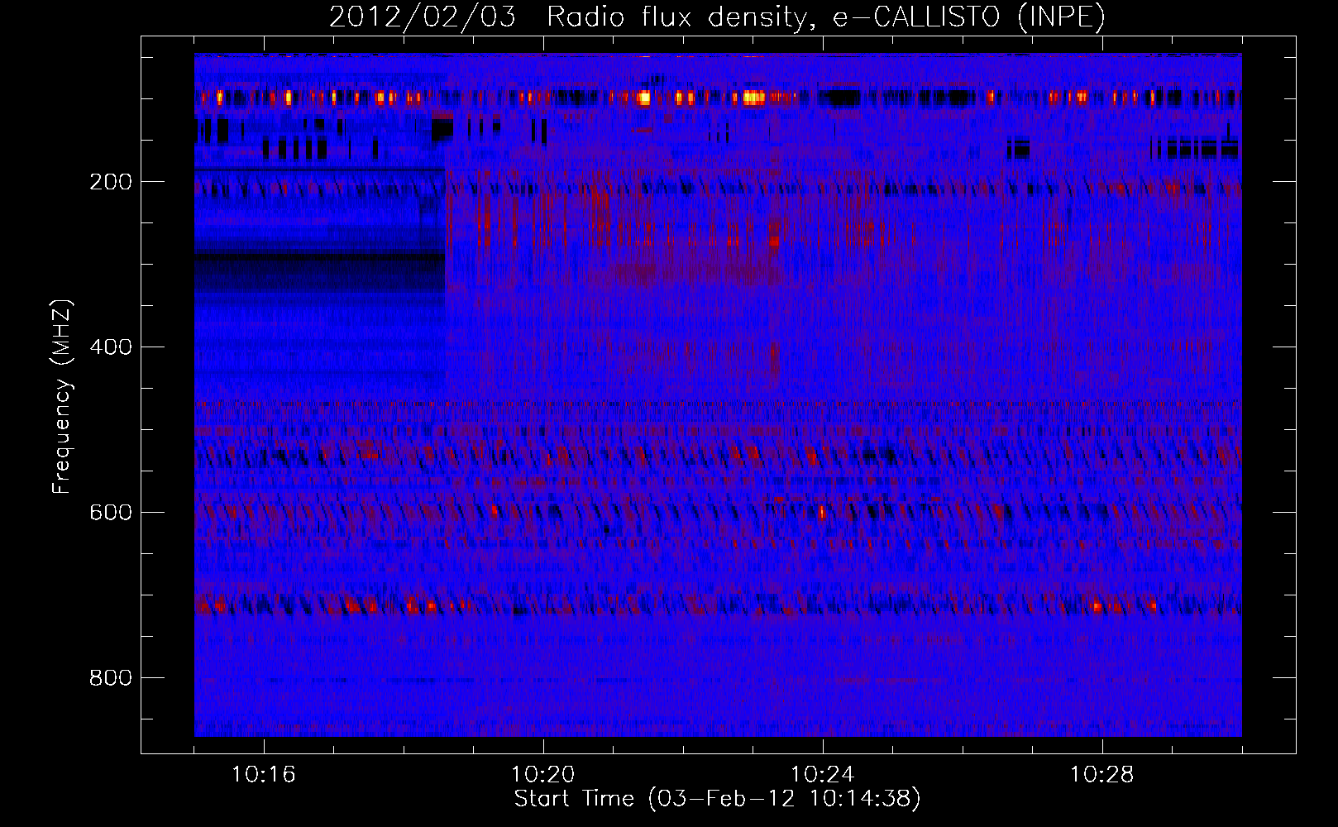
Task: Click the 10:28 time tick label
Action: (1102, 775)
